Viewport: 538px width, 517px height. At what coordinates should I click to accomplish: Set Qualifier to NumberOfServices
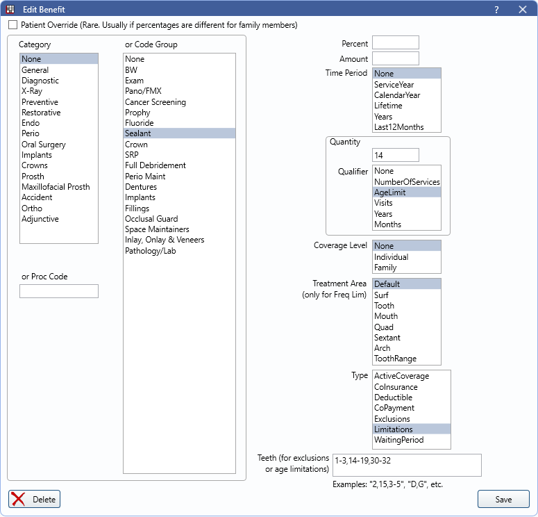(x=407, y=181)
